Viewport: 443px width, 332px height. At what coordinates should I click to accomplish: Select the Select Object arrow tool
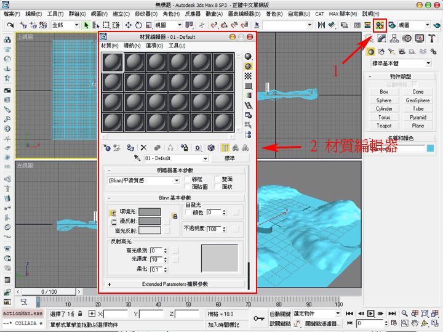(x=86, y=25)
